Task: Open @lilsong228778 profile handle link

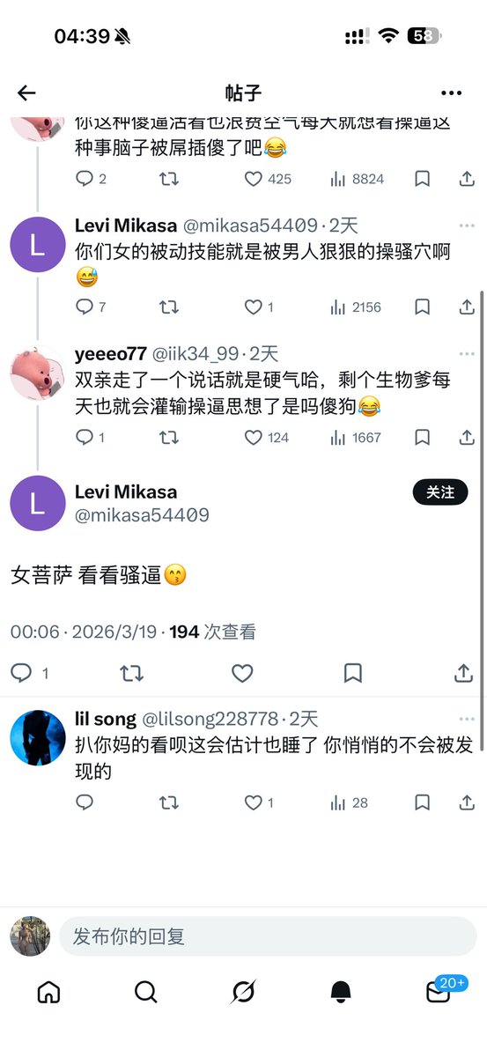Action: [x=210, y=719]
